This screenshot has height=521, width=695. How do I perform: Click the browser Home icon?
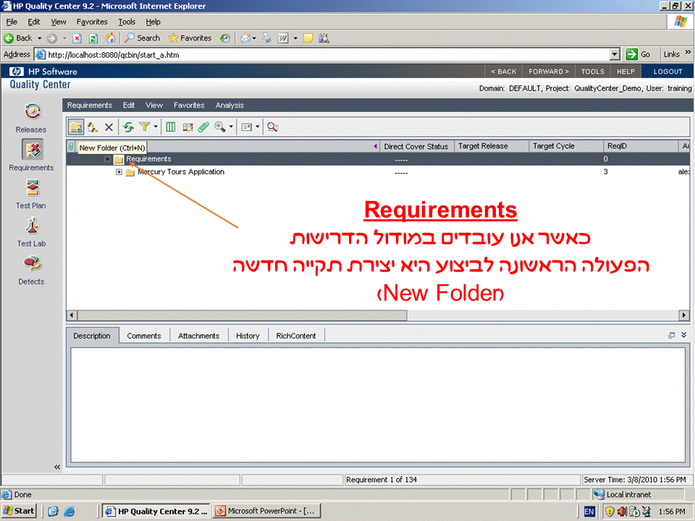tap(109, 38)
